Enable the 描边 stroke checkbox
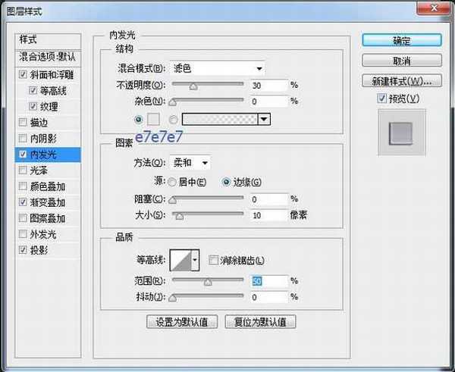Screen dimensions: 455x372 (21, 122)
